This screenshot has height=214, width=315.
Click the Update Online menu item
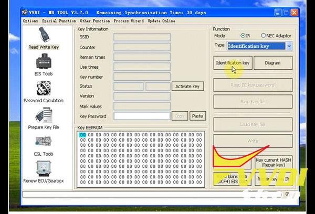coord(161,21)
